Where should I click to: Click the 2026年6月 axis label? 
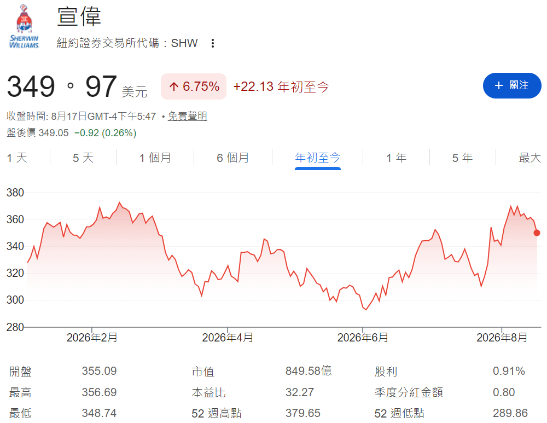[x=363, y=338]
